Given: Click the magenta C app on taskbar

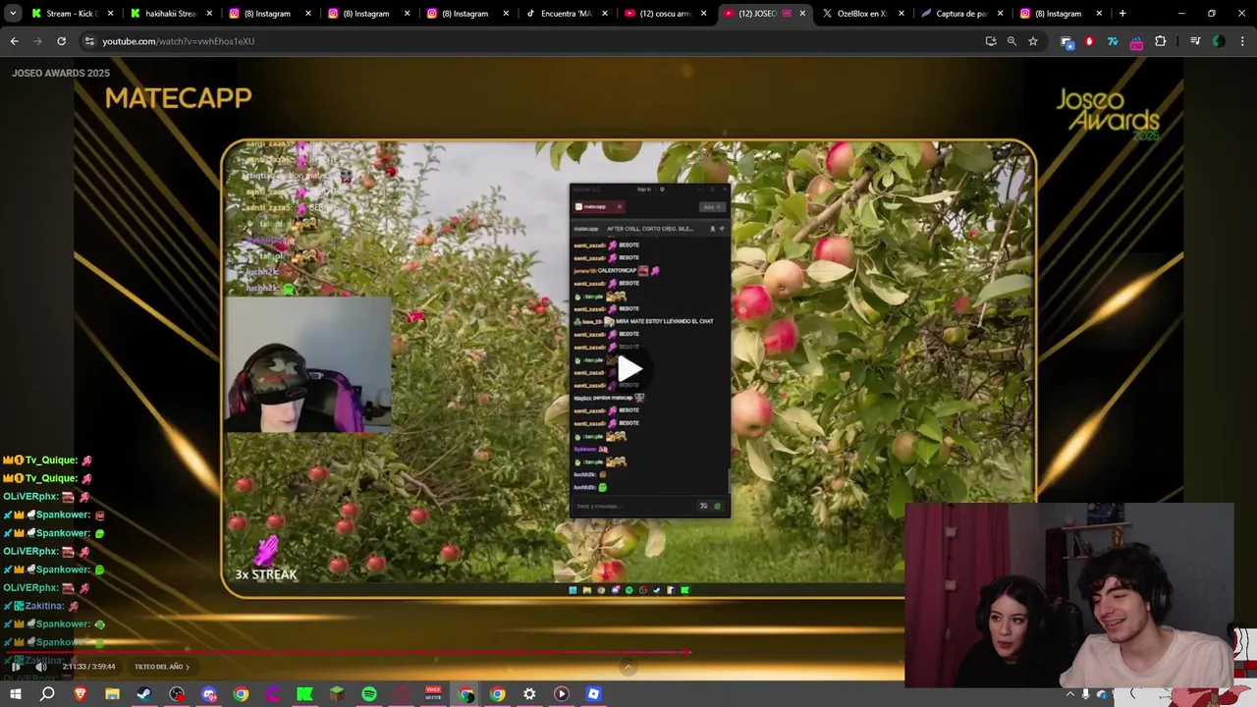Looking at the screenshot, I should pos(273,694).
